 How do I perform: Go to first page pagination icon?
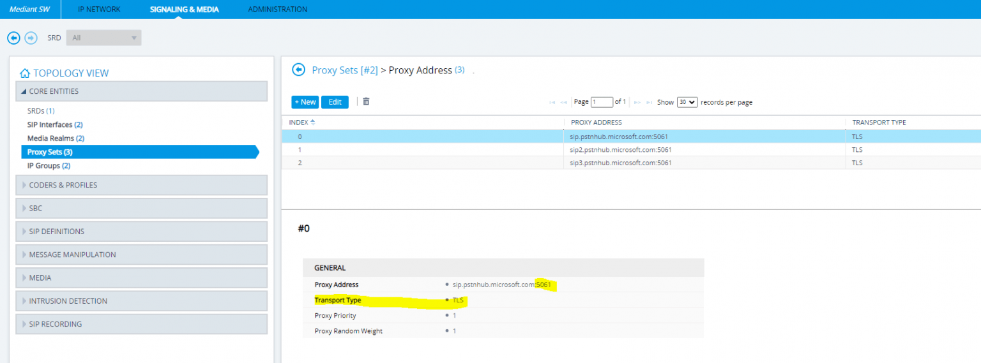pyautogui.click(x=553, y=102)
